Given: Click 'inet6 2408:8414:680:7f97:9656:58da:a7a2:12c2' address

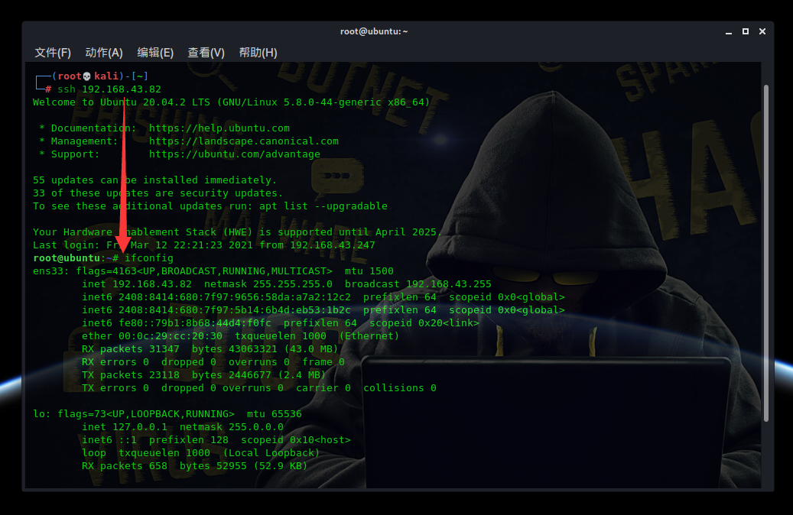Looking at the screenshot, I should tap(216, 297).
